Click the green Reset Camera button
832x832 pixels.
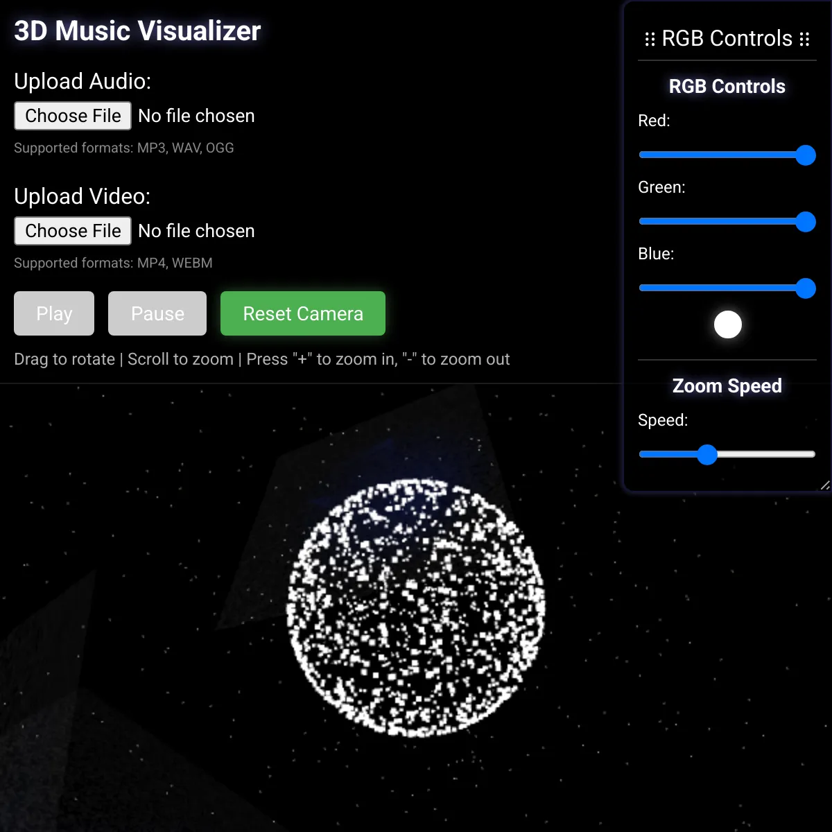[303, 313]
